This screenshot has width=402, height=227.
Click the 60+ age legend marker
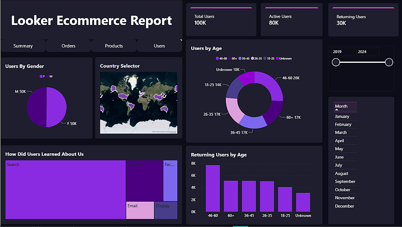click(x=230, y=58)
